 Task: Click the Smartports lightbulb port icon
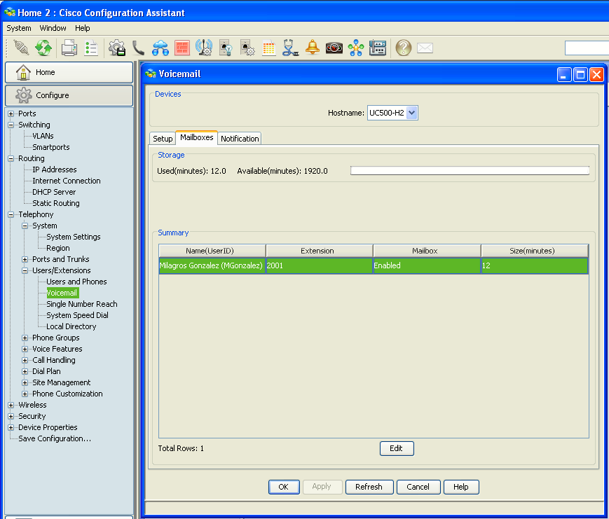click(226, 48)
